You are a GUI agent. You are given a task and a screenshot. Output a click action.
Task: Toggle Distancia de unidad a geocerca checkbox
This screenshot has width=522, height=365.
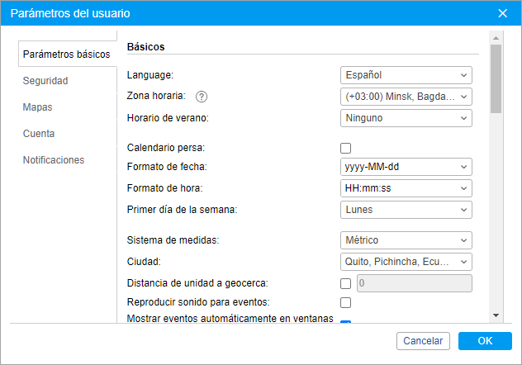(346, 283)
